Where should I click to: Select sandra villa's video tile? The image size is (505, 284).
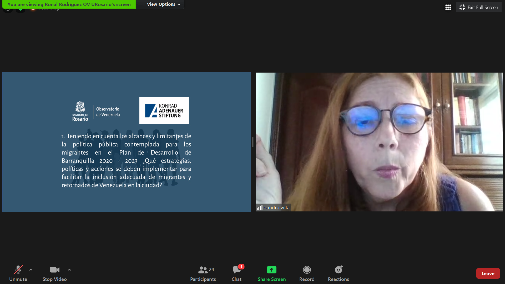379,142
